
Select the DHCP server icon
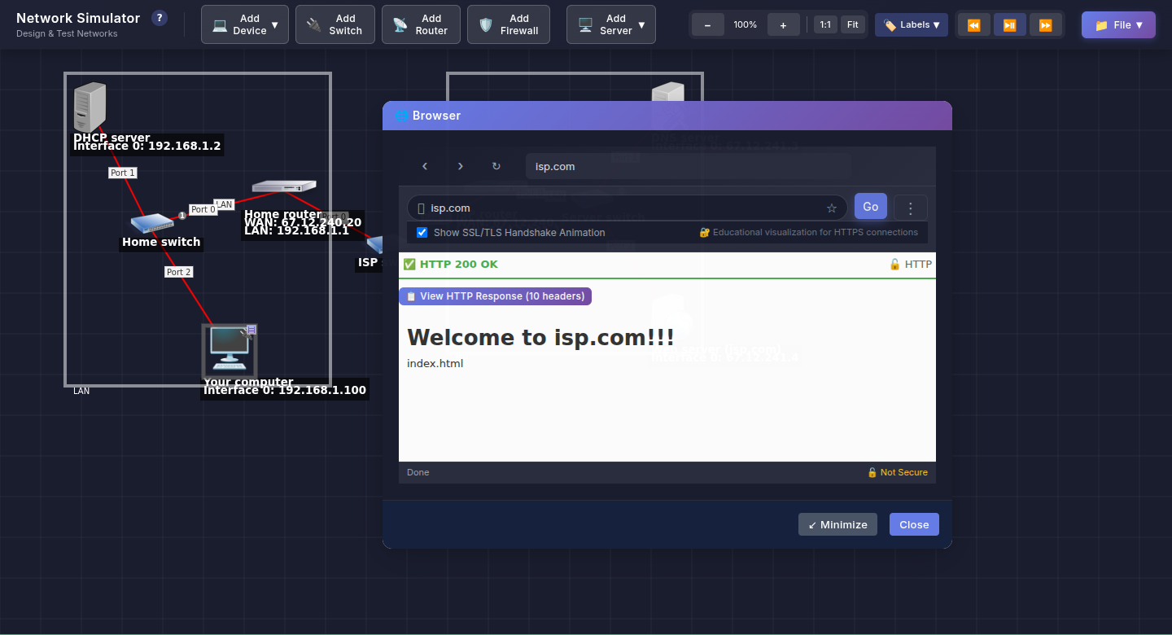tap(90, 107)
